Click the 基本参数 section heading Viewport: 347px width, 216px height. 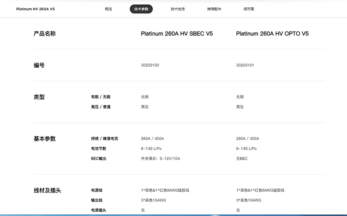pyautogui.click(x=45, y=139)
